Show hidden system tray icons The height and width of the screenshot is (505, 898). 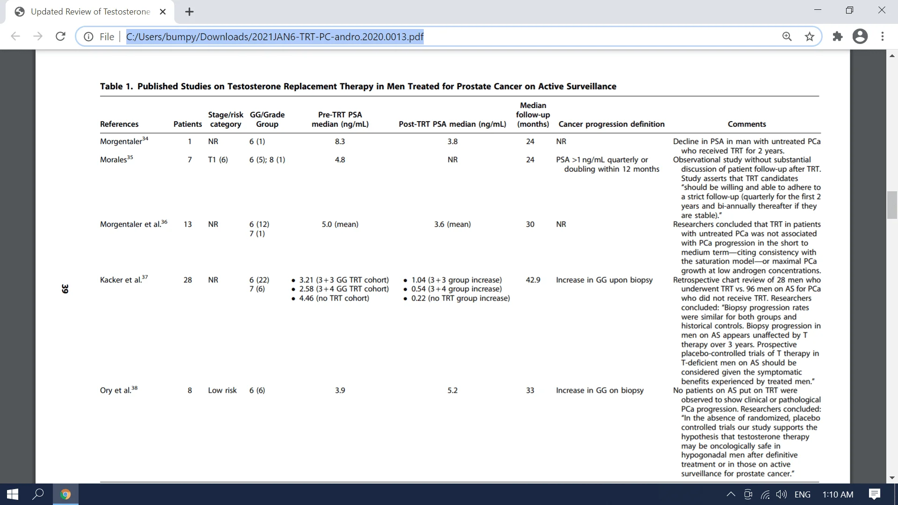pyautogui.click(x=731, y=494)
